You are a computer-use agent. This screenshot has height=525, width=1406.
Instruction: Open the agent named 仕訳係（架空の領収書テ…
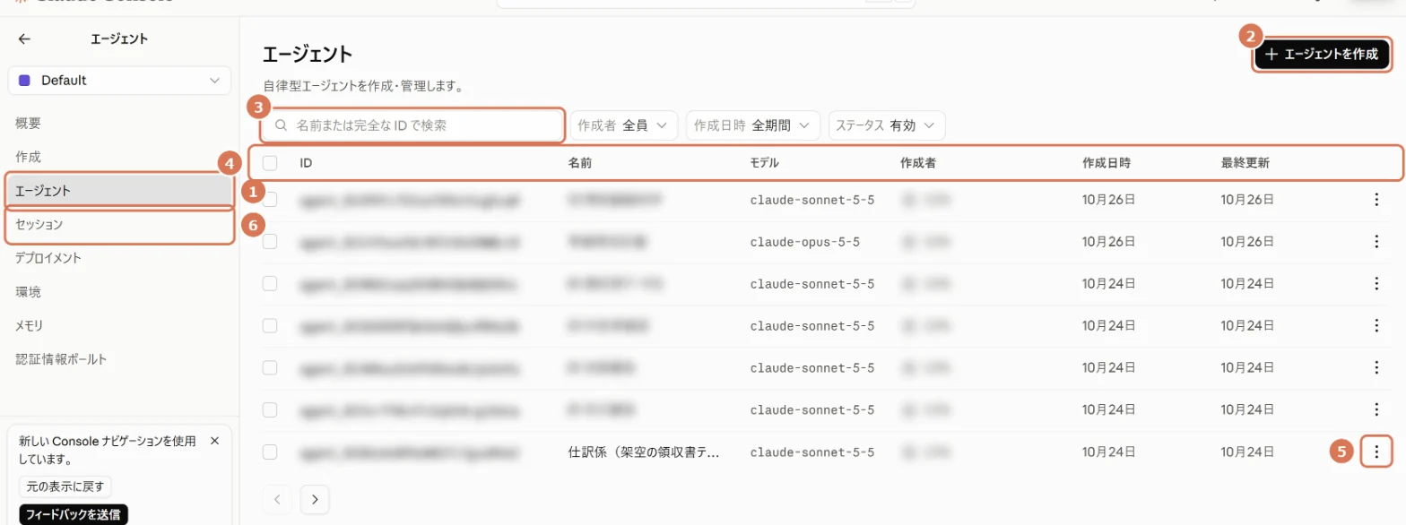click(644, 452)
